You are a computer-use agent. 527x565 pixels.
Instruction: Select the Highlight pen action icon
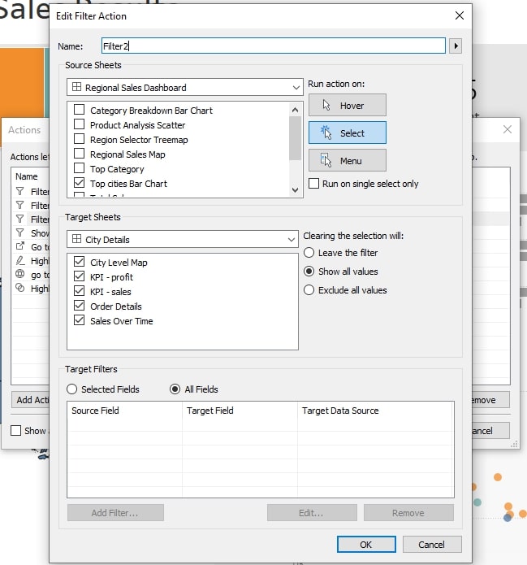click(x=20, y=260)
